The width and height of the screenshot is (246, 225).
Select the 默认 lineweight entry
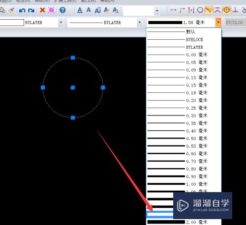[184, 31]
